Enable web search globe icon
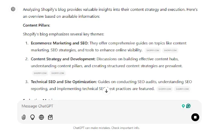This screenshot has height=132, width=216. pyautogui.click(x=41, y=117)
